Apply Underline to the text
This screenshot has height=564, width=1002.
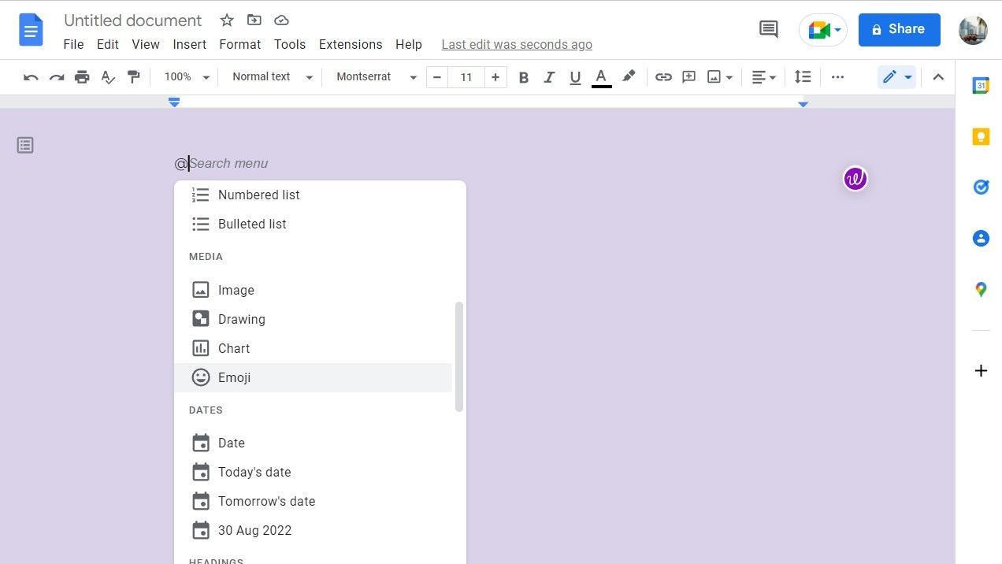tap(575, 76)
